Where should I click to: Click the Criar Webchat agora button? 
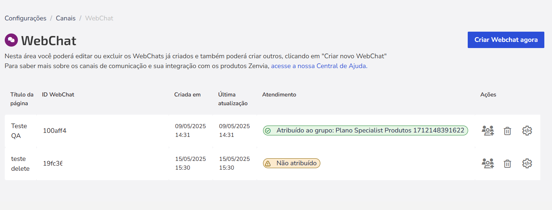tap(506, 40)
